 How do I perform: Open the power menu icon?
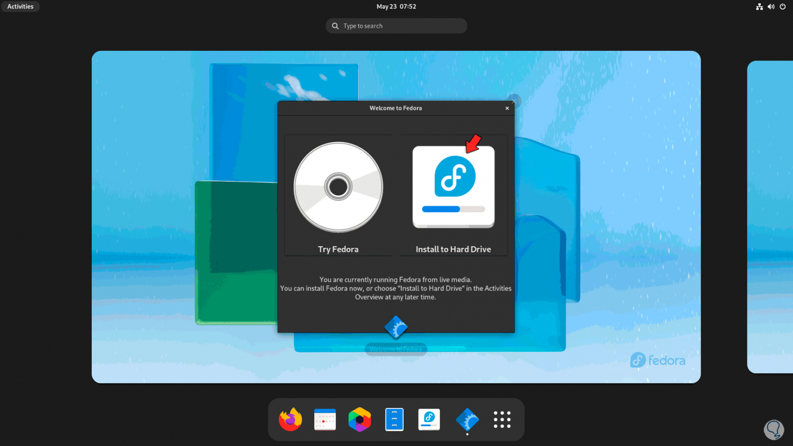(x=782, y=7)
